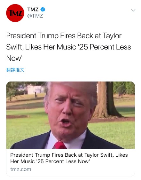Open the article preview photo card
Image resolution: width=141 pixels, height=180 pixels.
pyautogui.click(x=70, y=115)
